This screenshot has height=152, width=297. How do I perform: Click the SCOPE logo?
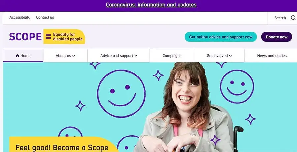[25, 36]
